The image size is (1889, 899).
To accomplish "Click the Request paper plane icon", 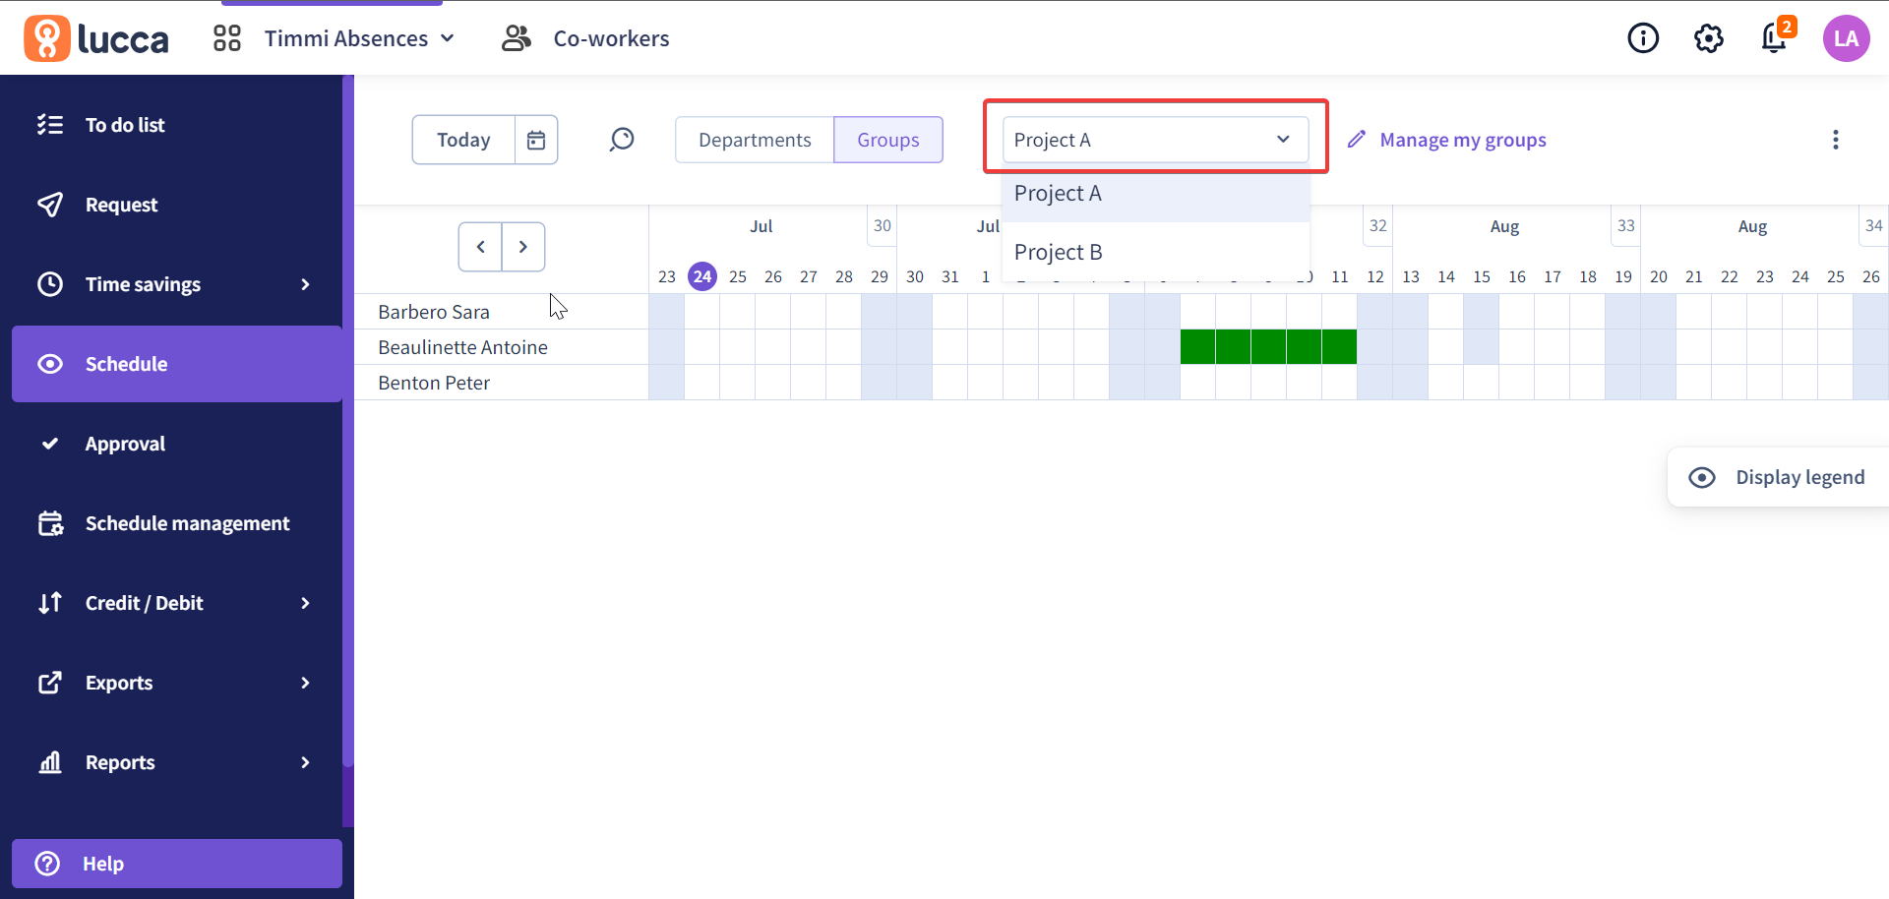I will [50, 205].
